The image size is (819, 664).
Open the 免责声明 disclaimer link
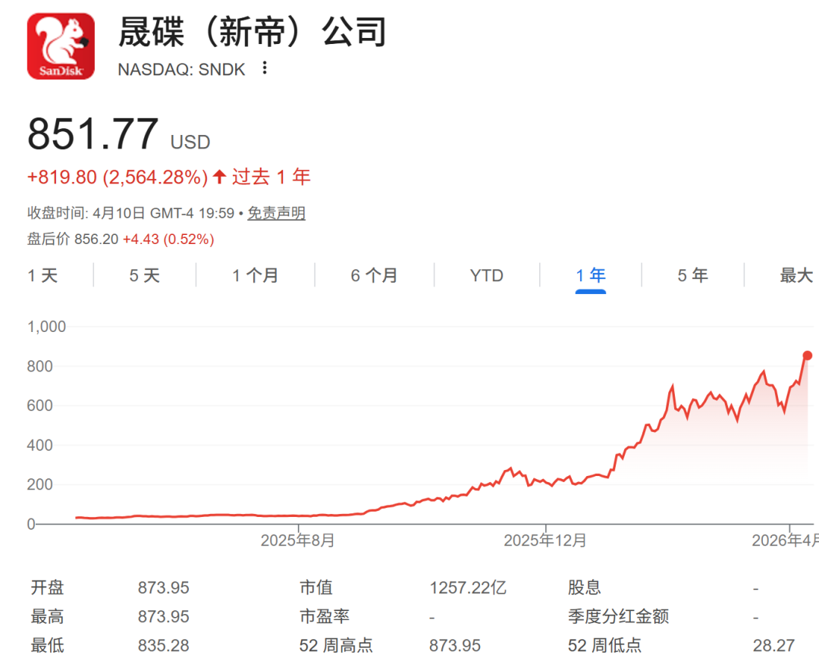[276, 213]
